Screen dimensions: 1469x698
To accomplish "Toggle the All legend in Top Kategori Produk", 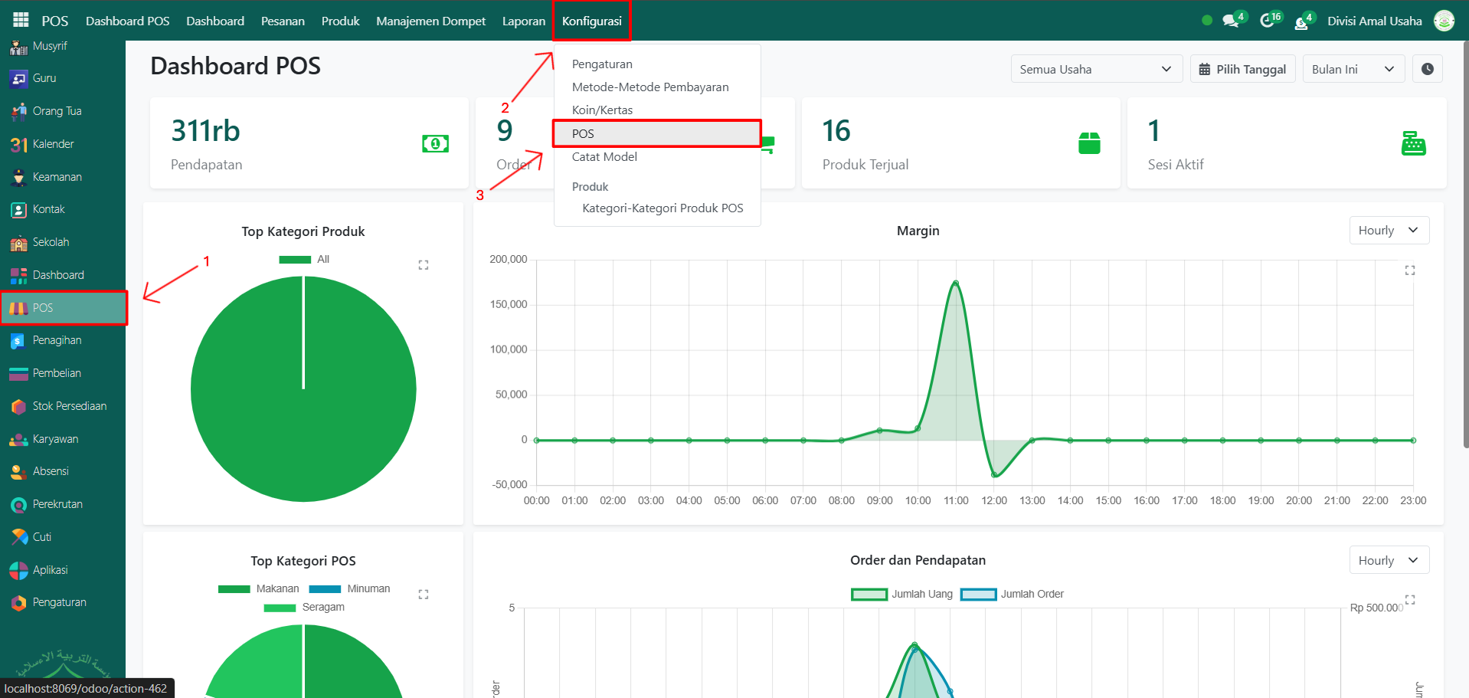I will (305, 260).
